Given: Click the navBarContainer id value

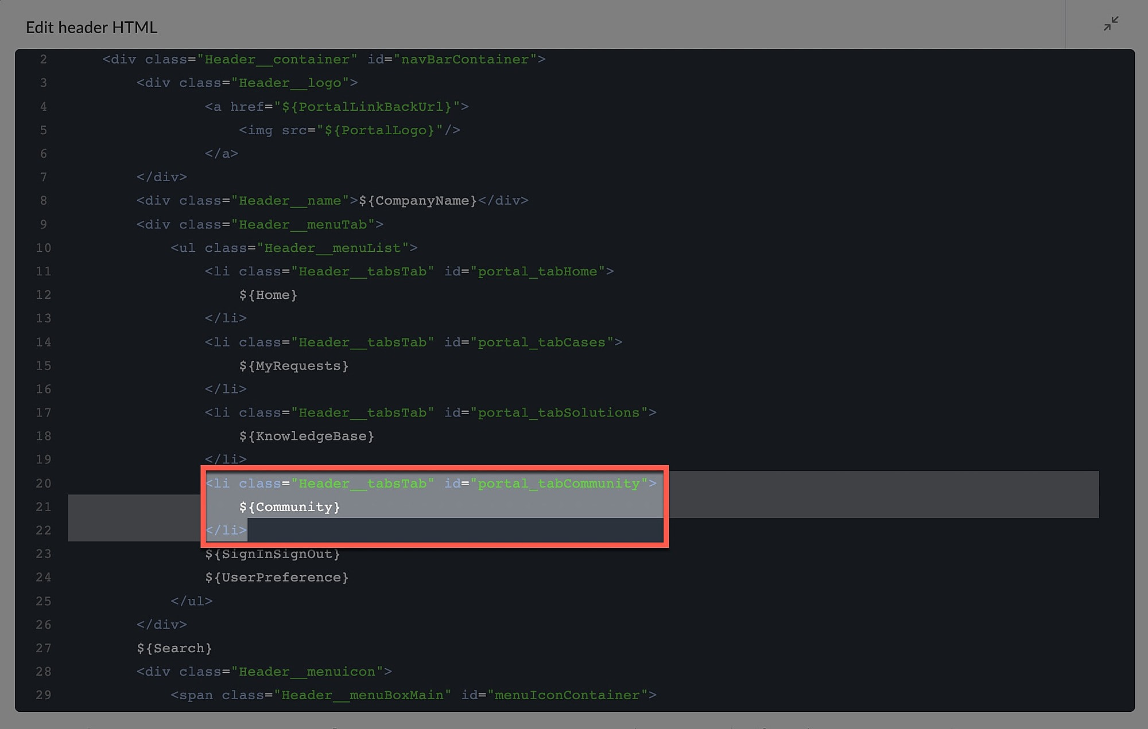Looking at the screenshot, I should click(465, 59).
